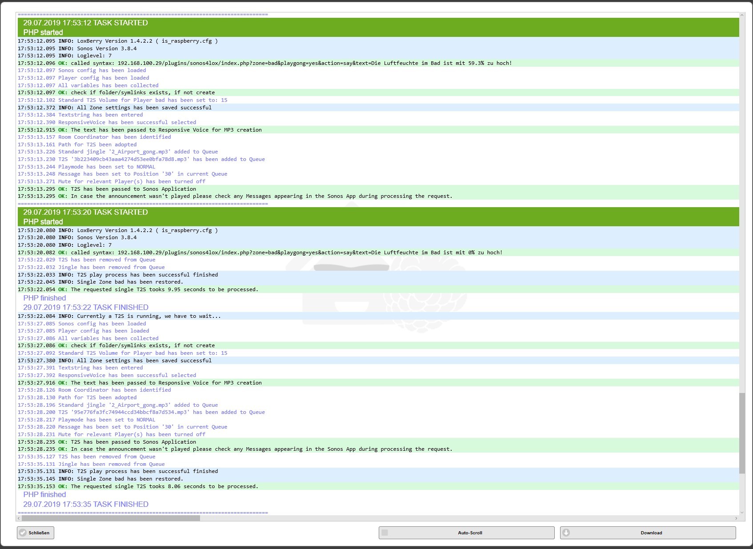Select "17:53:22.045 INFO: Single Zone bad" line
Screen dimensions: 753x549
(378, 282)
